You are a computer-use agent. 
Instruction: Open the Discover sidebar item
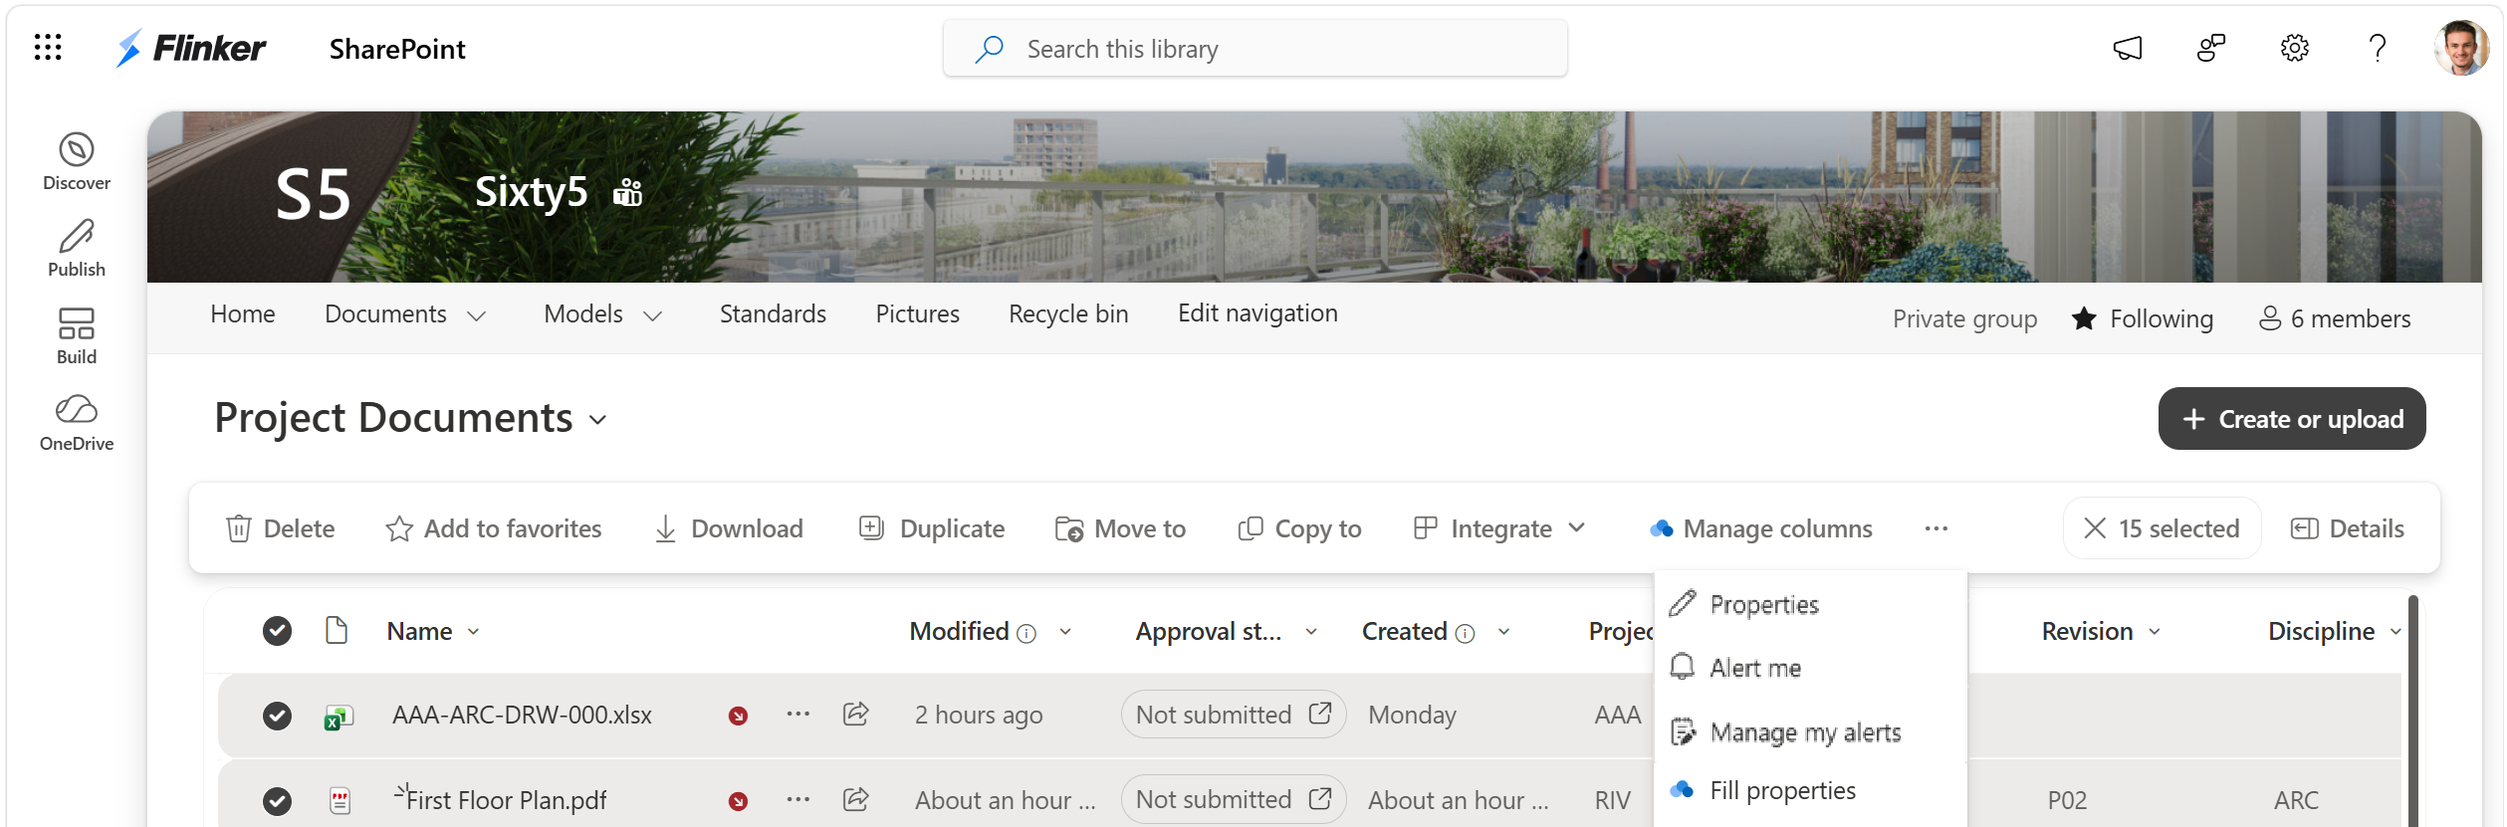(77, 161)
